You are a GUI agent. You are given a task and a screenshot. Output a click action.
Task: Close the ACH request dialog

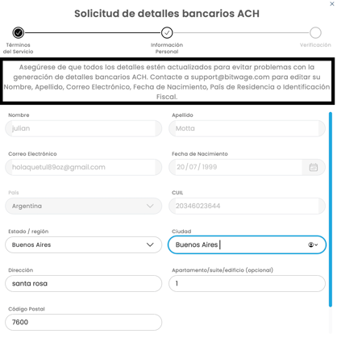[332, 4]
